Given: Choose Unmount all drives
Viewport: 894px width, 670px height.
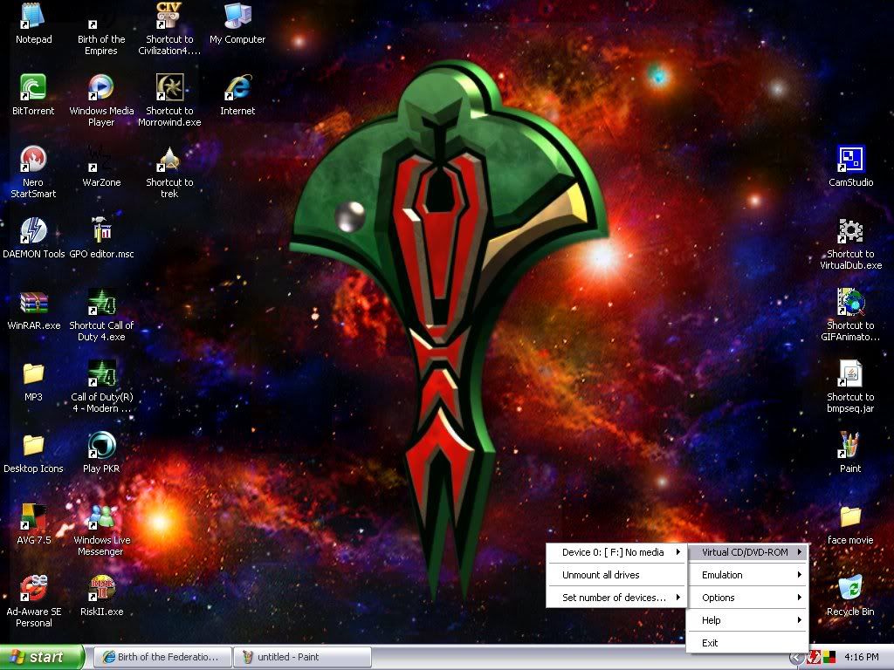Looking at the screenshot, I should (616, 575).
